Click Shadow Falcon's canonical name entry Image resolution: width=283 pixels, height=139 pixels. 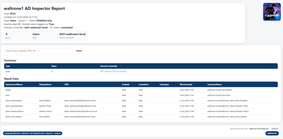pos(228,111)
